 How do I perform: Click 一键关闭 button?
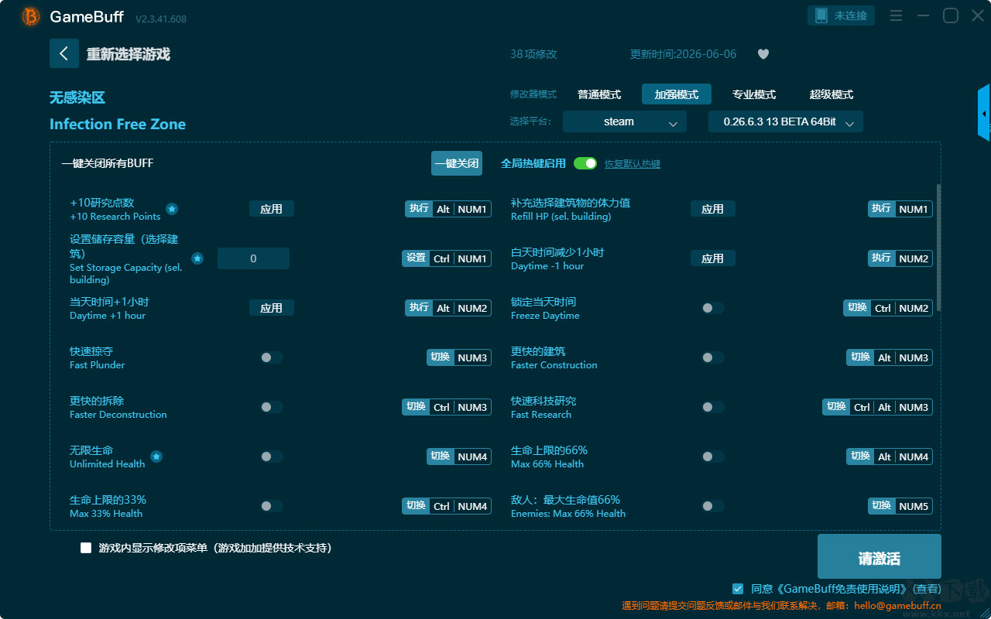coord(457,163)
